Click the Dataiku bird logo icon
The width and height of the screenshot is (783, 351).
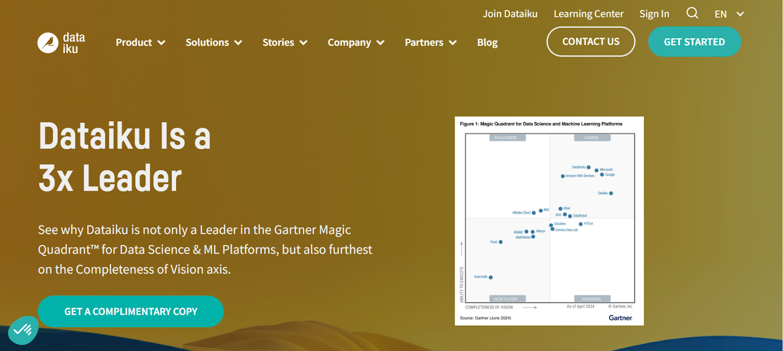tap(48, 43)
